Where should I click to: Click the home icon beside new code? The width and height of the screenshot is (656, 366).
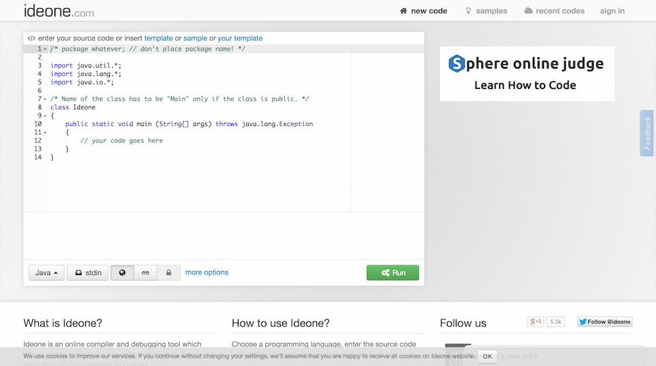(403, 11)
